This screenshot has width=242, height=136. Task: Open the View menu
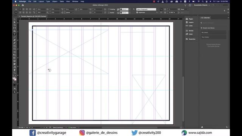click(68, 2)
